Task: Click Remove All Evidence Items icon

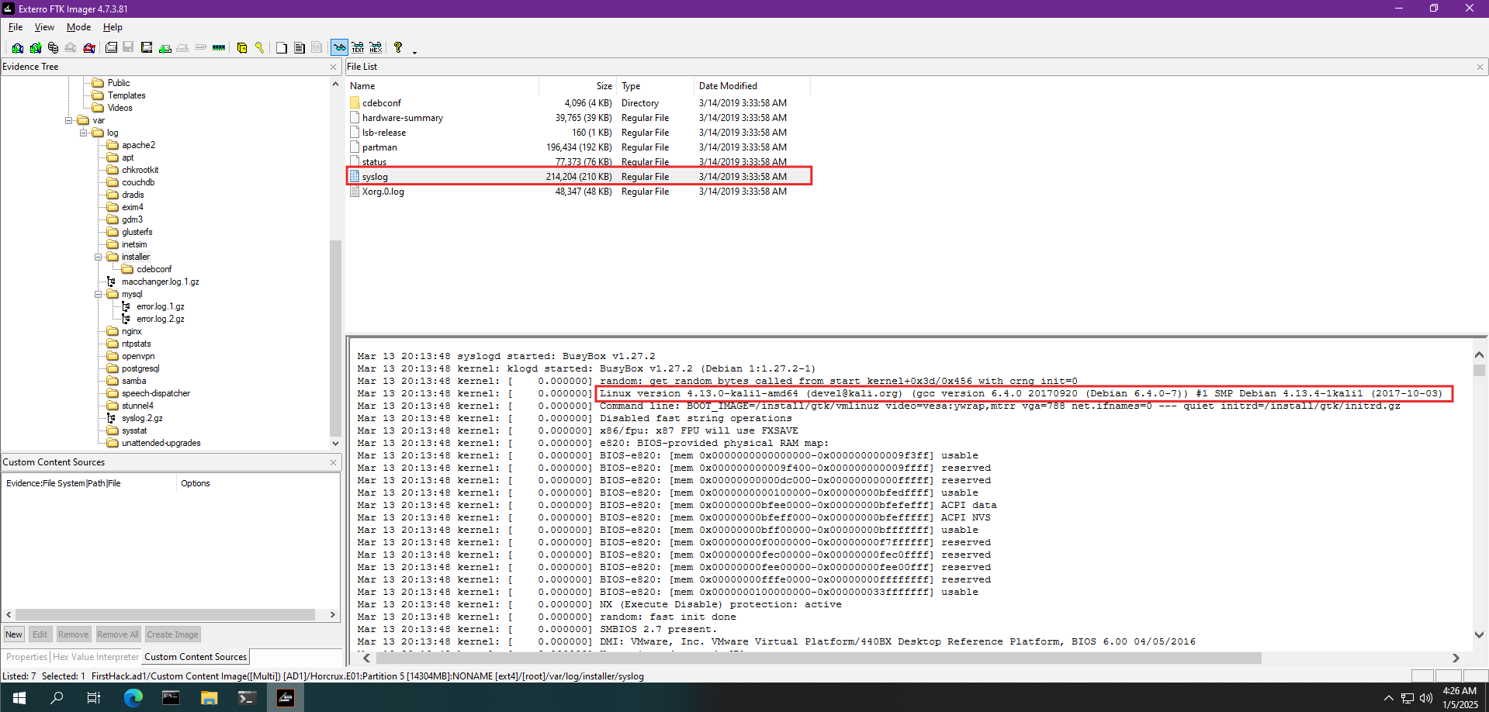Action: tap(89, 48)
